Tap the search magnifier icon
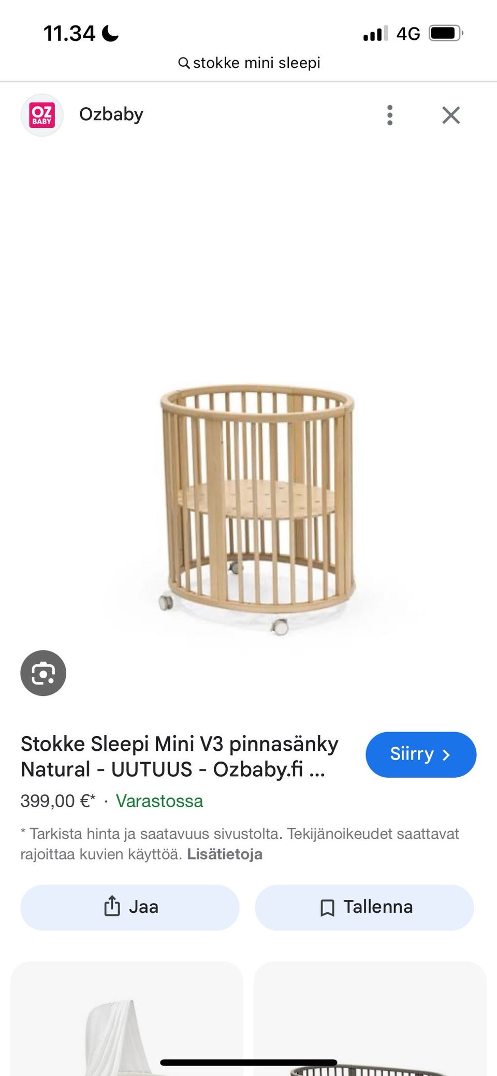The width and height of the screenshot is (497, 1076). pos(183,63)
